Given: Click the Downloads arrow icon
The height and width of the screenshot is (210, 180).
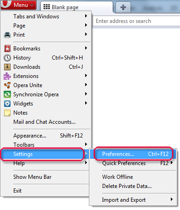Looking at the screenshot, I should (x=7, y=67).
